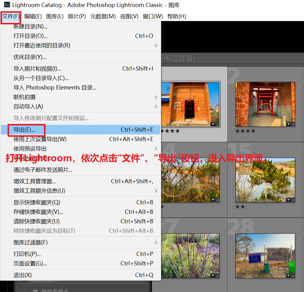Image resolution: width=304 pixels, height=292 pixels.
Task: Click adjustments badge on pine tree photo
Action: click(293, 200)
